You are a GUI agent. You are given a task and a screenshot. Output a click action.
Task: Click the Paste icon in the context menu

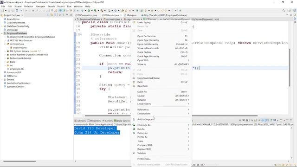(x=134, y=82)
